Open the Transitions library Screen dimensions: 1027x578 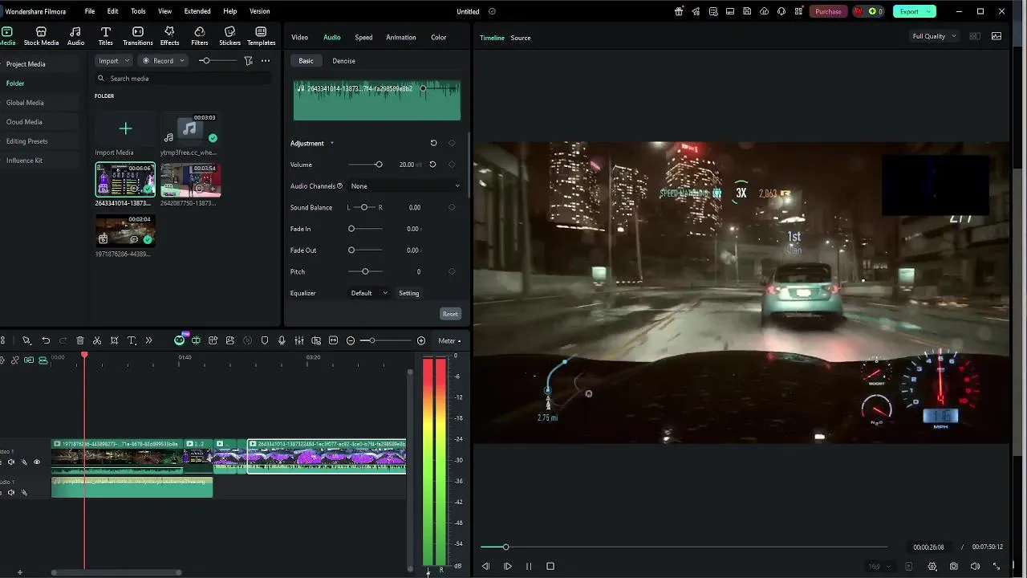click(138, 36)
